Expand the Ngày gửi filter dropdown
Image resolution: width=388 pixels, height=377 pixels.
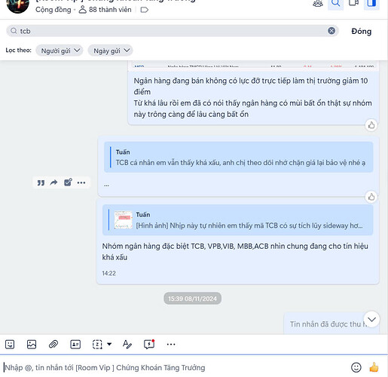tap(110, 51)
